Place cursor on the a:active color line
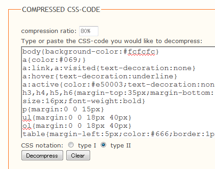The height and width of the screenshot is (169, 215). pos(118,85)
